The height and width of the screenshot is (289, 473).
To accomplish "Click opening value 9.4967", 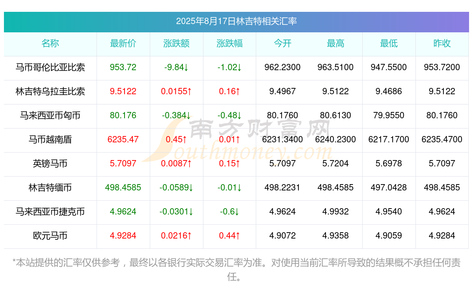I will [x=283, y=91].
